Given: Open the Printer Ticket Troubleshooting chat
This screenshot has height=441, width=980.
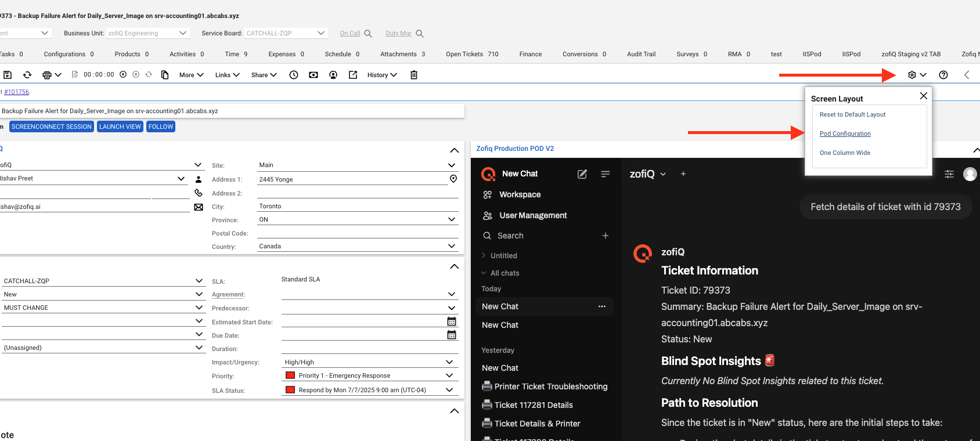Looking at the screenshot, I should 545,386.
